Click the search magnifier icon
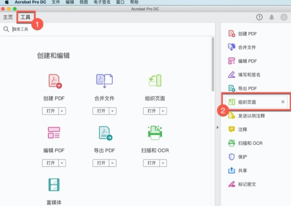The width and height of the screenshot is (291, 206). [6, 29]
